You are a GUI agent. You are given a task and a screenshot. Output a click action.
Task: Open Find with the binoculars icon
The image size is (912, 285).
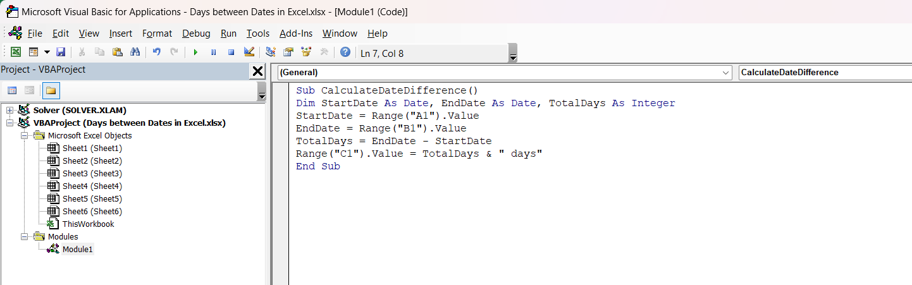pyautogui.click(x=135, y=52)
